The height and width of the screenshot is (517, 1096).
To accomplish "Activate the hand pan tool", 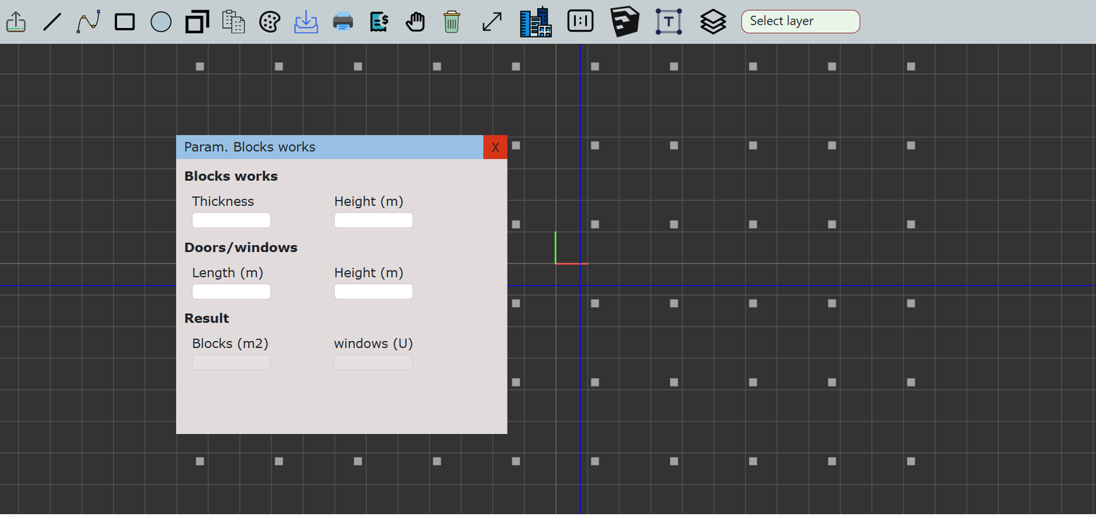I will (415, 22).
